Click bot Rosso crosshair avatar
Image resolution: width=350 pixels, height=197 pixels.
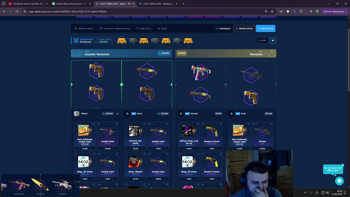tap(127, 114)
